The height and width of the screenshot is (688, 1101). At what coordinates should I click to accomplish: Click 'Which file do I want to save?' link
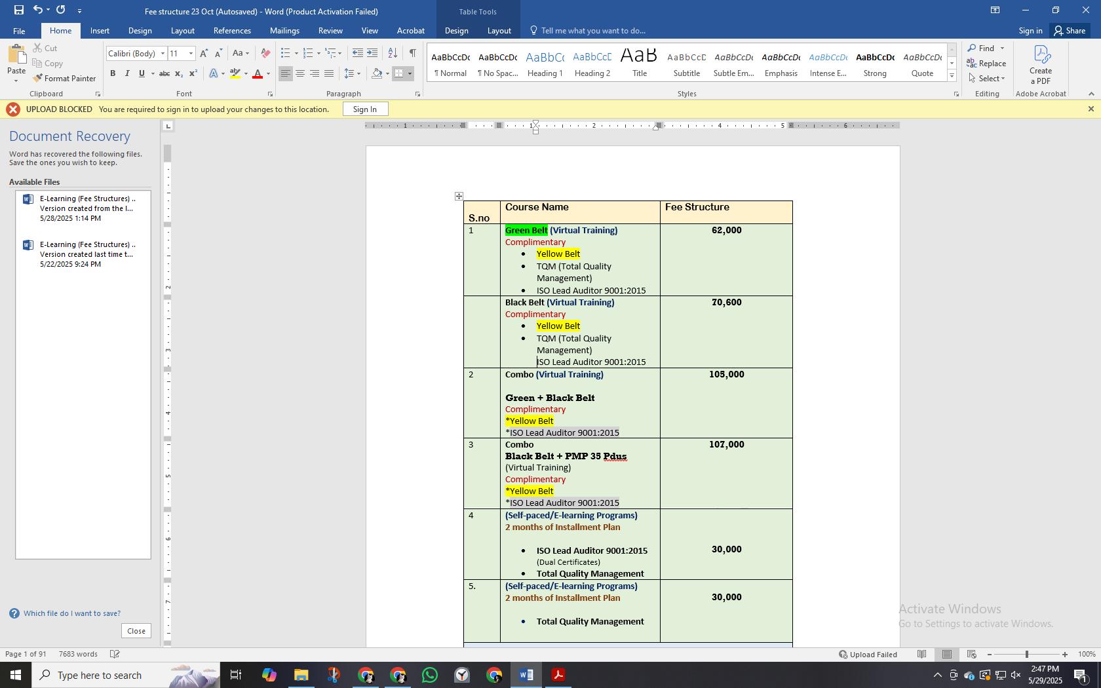point(72,614)
